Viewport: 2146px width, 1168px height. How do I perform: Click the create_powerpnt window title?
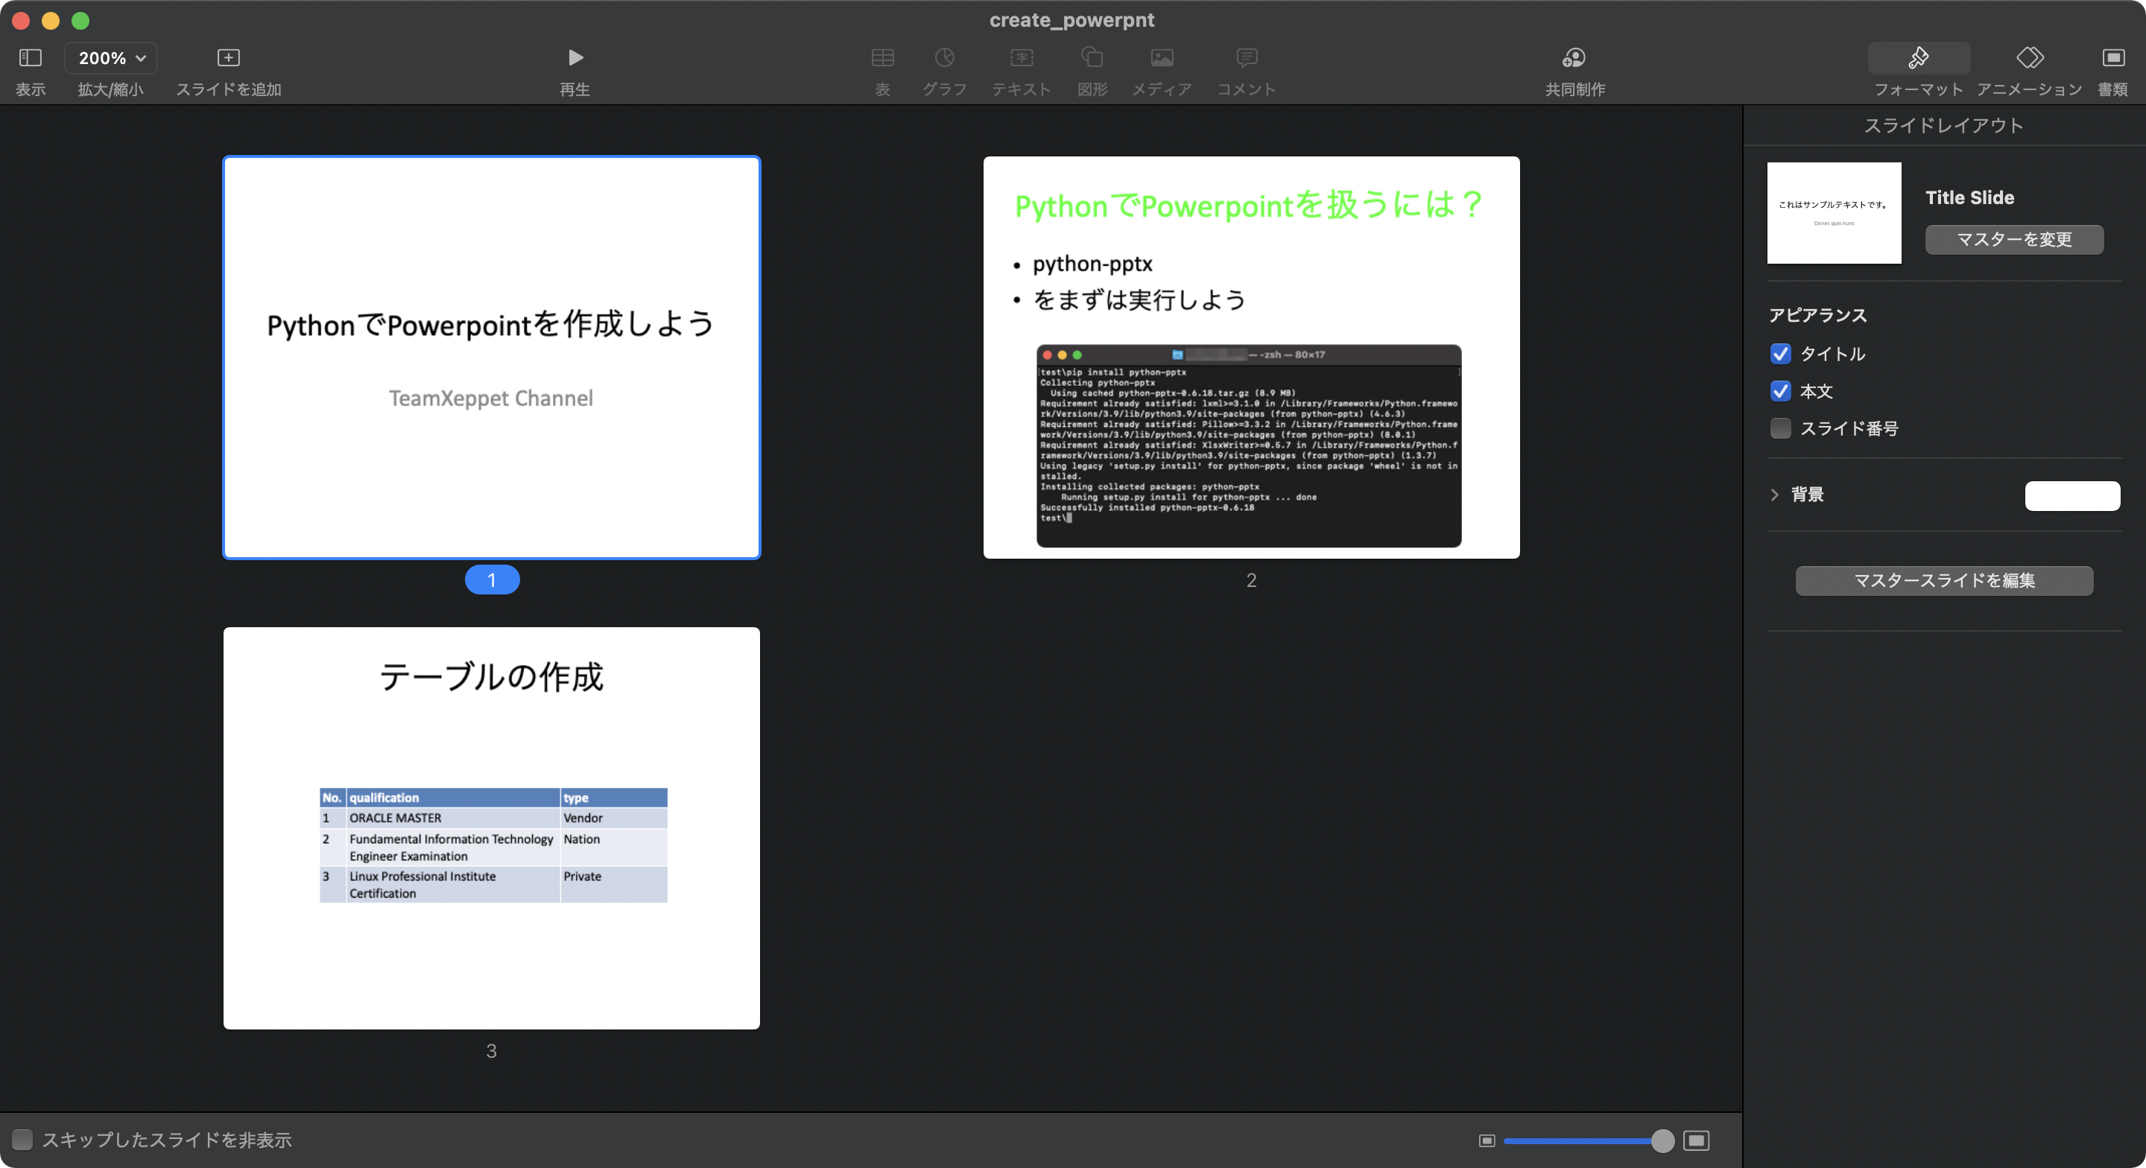point(1072,20)
